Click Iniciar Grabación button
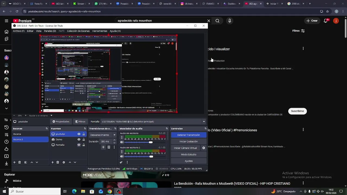 click(x=189, y=141)
